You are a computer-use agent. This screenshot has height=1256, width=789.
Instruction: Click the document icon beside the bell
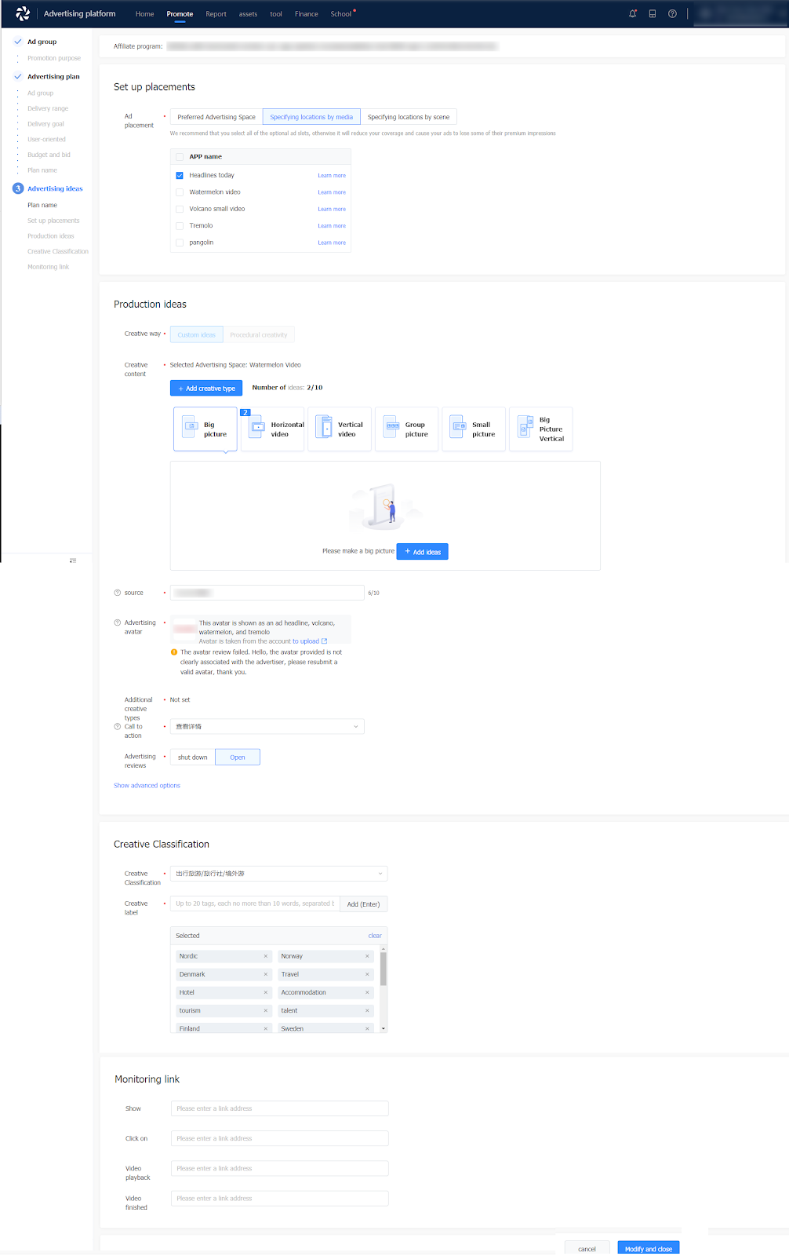pyautogui.click(x=653, y=13)
